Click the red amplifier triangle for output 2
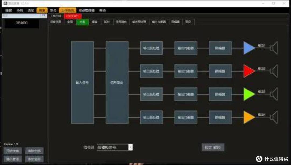291x165 pixels. click(249, 71)
